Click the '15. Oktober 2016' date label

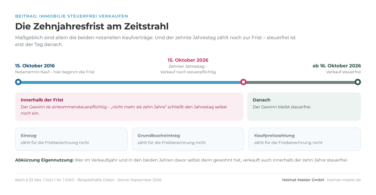click(35, 66)
